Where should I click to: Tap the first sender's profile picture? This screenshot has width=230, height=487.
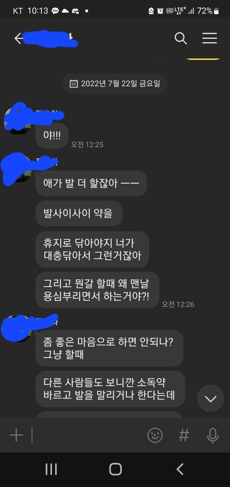click(x=18, y=119)
